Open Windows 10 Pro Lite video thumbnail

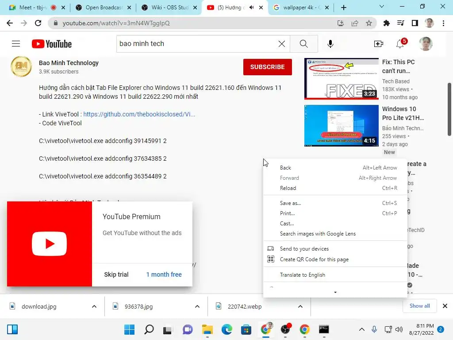pyautogui.click(x=342, y=126)
